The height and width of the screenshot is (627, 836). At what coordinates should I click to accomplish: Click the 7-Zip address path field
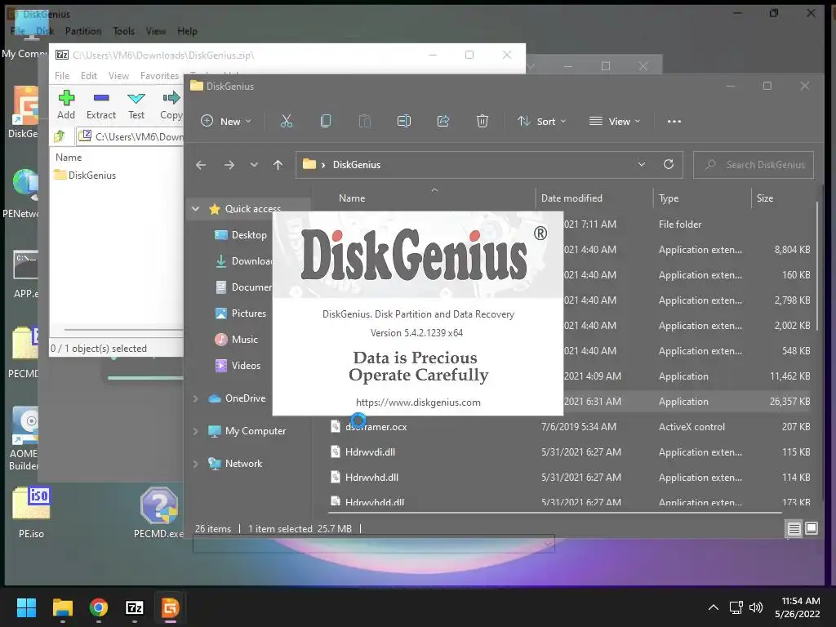pos(131,136)
